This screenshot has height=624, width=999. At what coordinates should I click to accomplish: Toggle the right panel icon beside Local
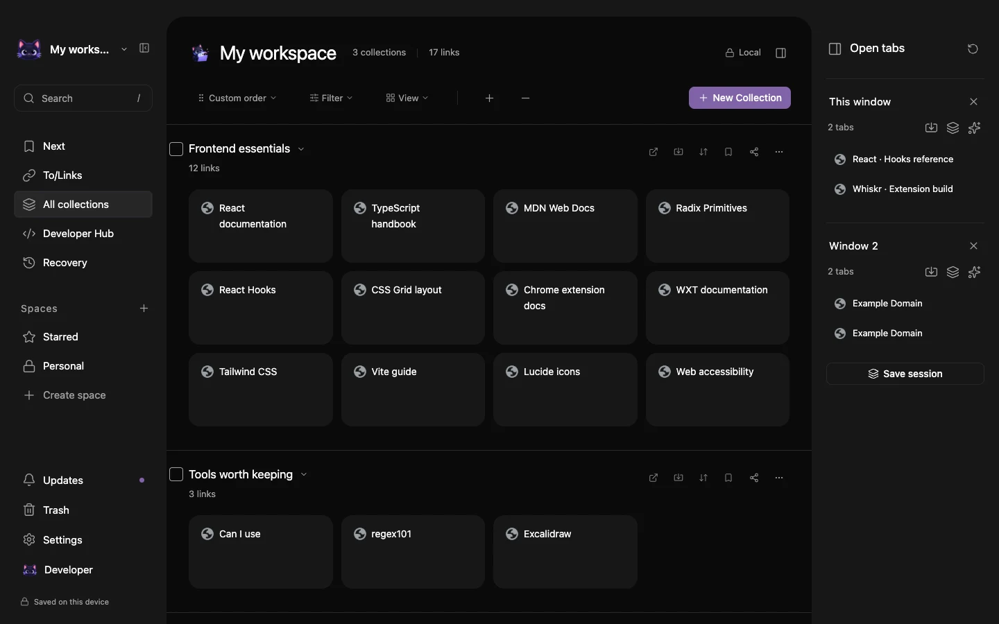pos(780,53)
